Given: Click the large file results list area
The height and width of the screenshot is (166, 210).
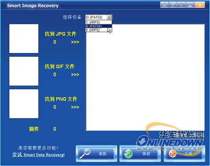Looking at the screenshot, I should (x=145, y=77).
